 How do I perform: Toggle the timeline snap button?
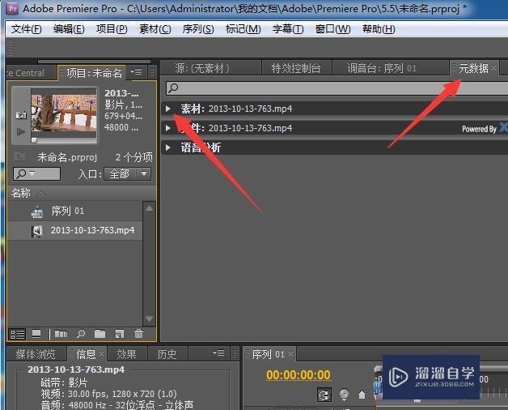pyautogui.click(x=324, y=395)
